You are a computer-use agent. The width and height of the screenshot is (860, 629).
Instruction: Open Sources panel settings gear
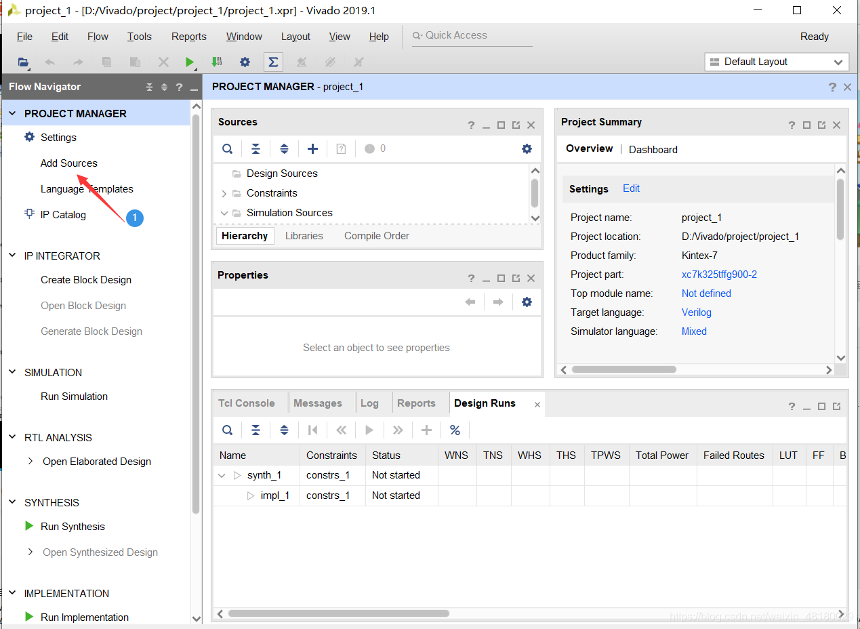pyautogui.click(x=527, y=149)
